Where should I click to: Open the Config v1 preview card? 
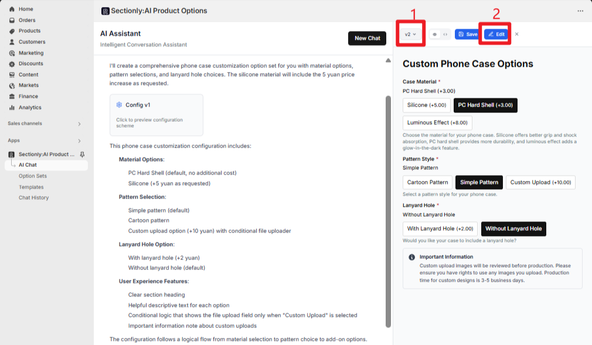coord(156,115)
